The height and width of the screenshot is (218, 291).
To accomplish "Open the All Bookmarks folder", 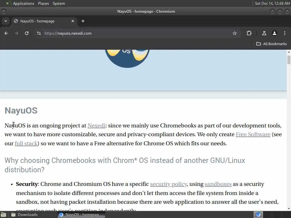I will coord(271,44).
